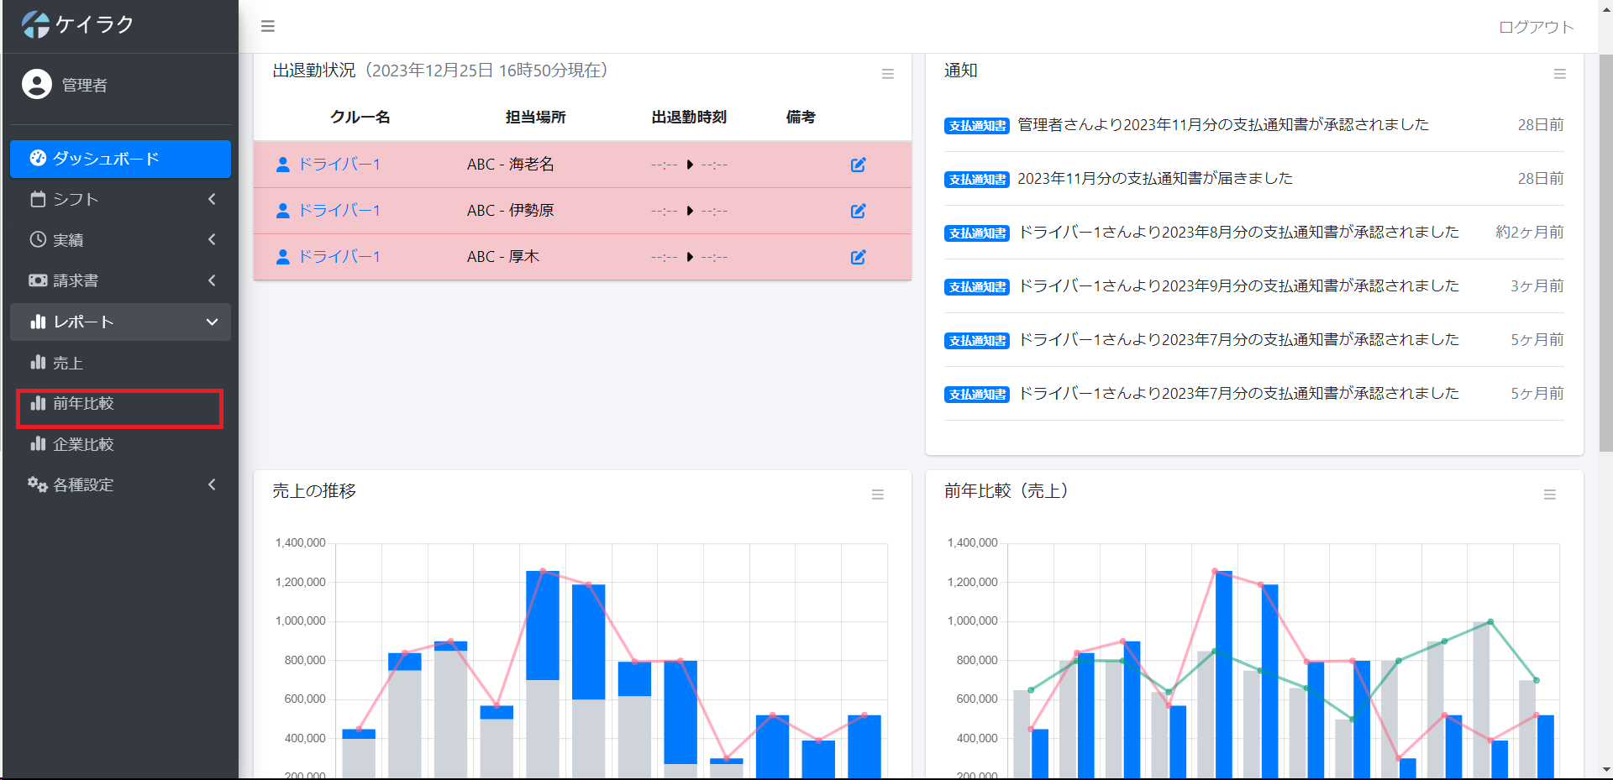Open the 企業比較 report menu item
Viewport: 1613px width, 780px height.
120,444
